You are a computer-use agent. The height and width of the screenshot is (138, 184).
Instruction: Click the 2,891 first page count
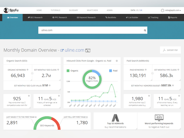(12, 123)
